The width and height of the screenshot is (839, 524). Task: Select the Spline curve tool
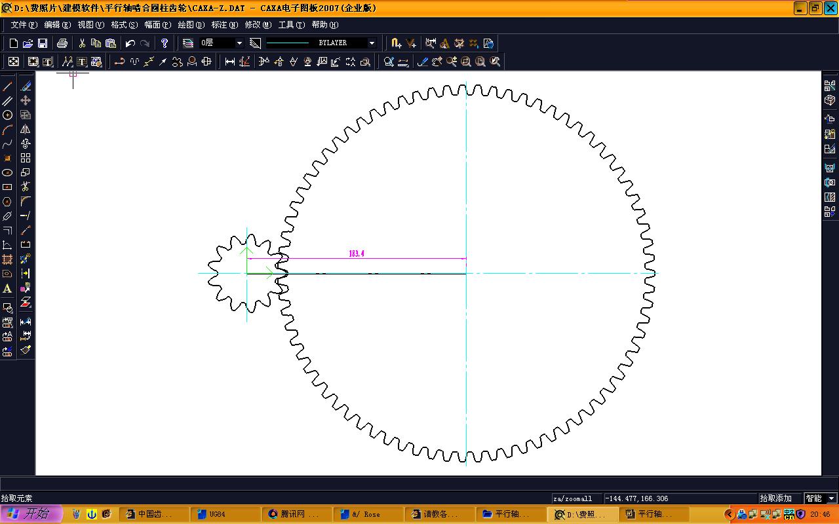tap(8, 144)
